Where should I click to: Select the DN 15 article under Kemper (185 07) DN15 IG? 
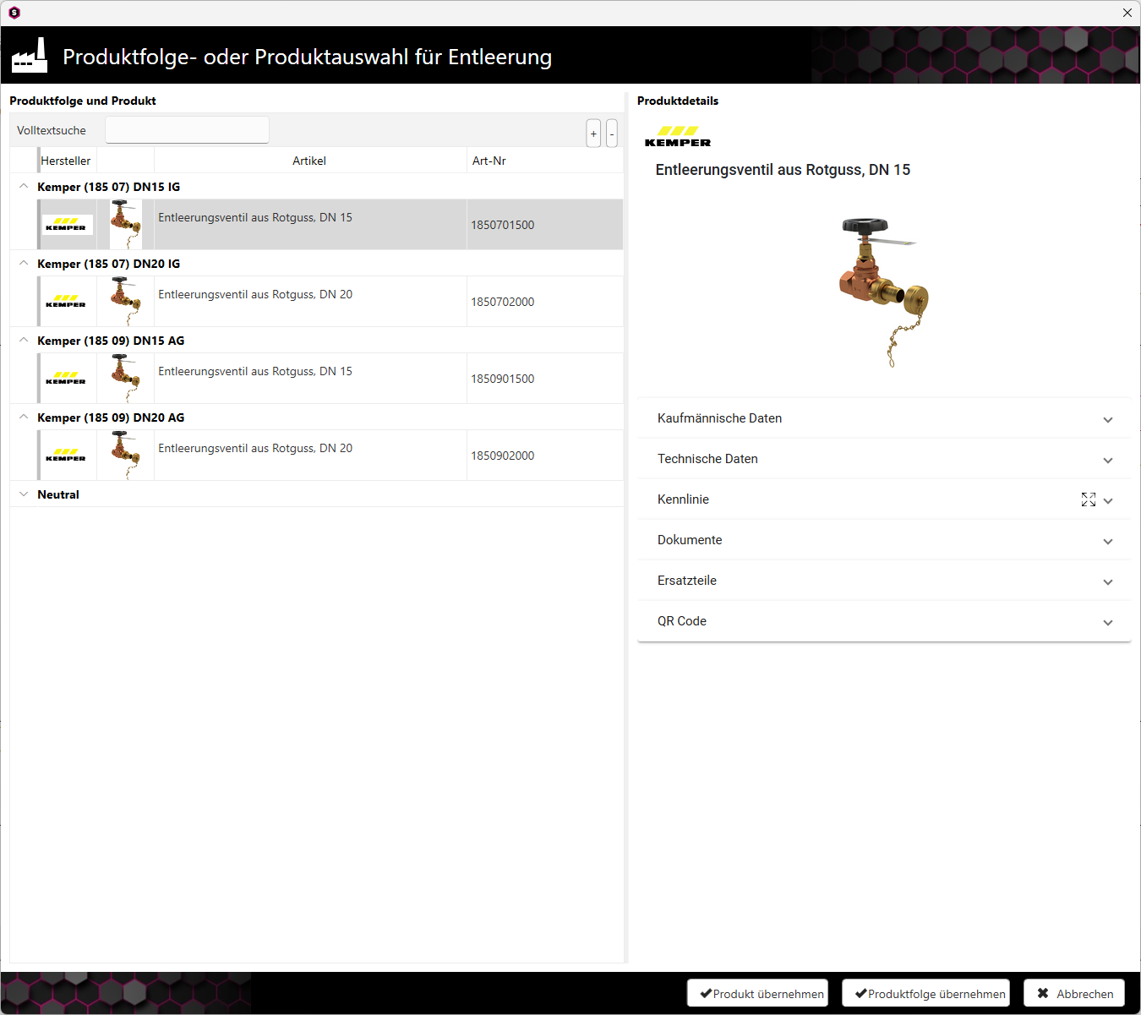(x=255, y=217)
